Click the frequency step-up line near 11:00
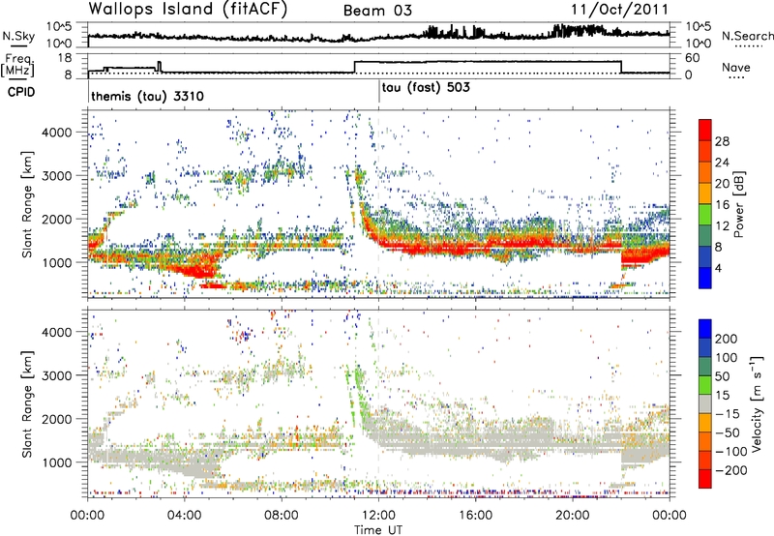Image resolution: width=774 pixels, height=536 pixels. 355,67
